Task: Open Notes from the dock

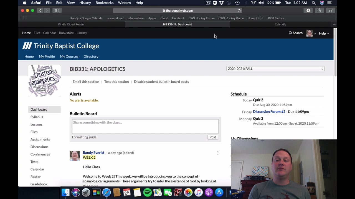Action: 137,192
